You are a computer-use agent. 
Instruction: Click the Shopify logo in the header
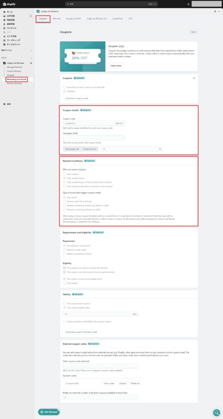point(9,4)
